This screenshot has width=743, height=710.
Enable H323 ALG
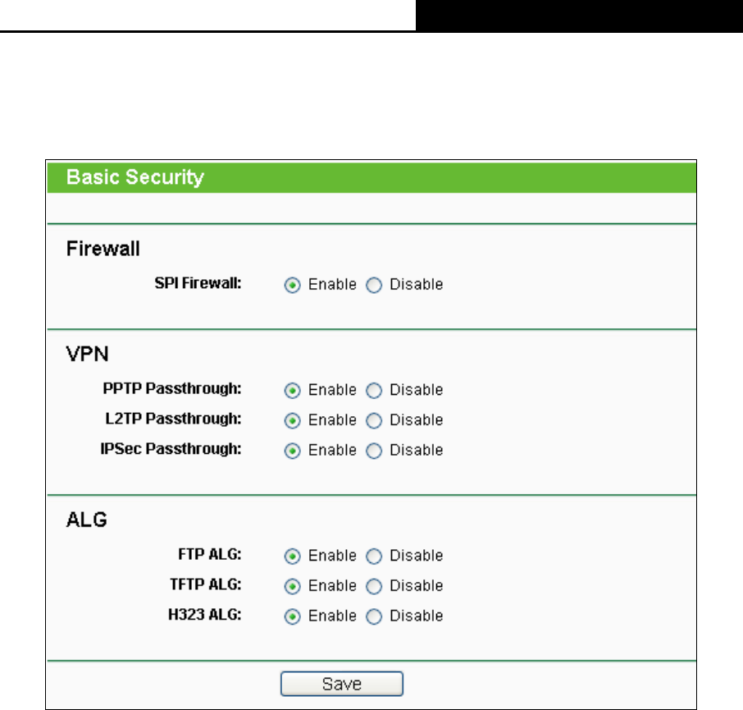coord(293,616)
